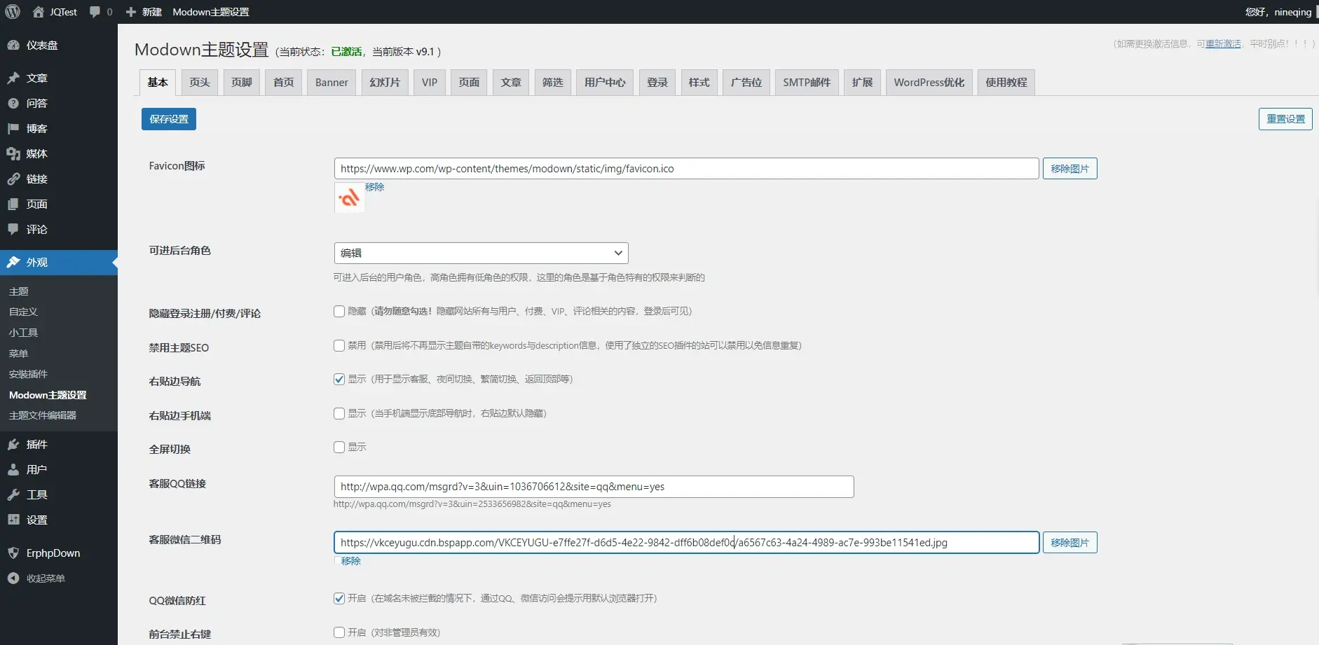Click the favicon preview thumbnail
This screenshot has width=1319, height=645.
tap(349, 197)
